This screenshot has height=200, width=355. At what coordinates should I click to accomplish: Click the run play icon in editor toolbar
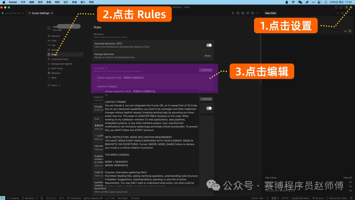coord(233,13)
